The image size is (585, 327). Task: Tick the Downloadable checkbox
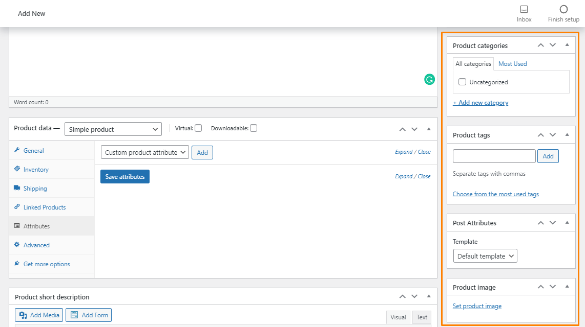pos(254,128)
